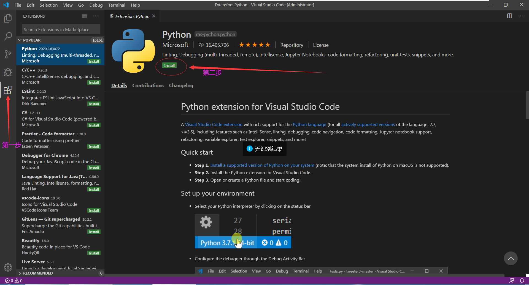Click the five-star rating
The height and width of the screenshot is (285, 529).
pos(254,45)
